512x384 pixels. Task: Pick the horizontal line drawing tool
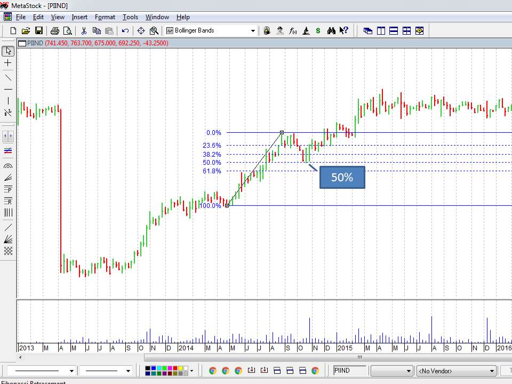tap(8, 89)
